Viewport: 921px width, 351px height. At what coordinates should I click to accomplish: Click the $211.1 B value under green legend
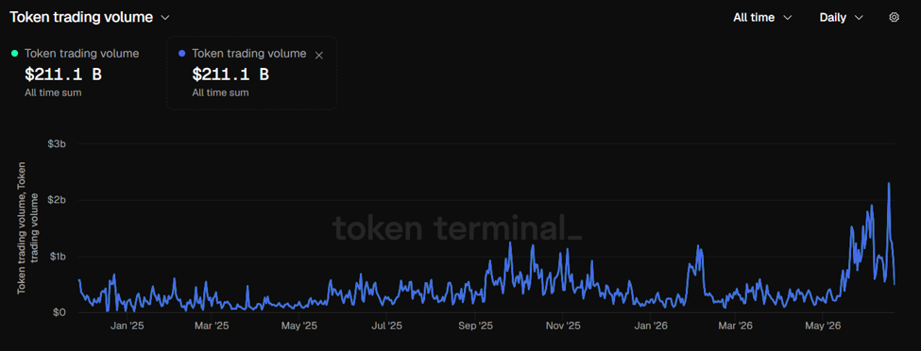tap(63, 75)
